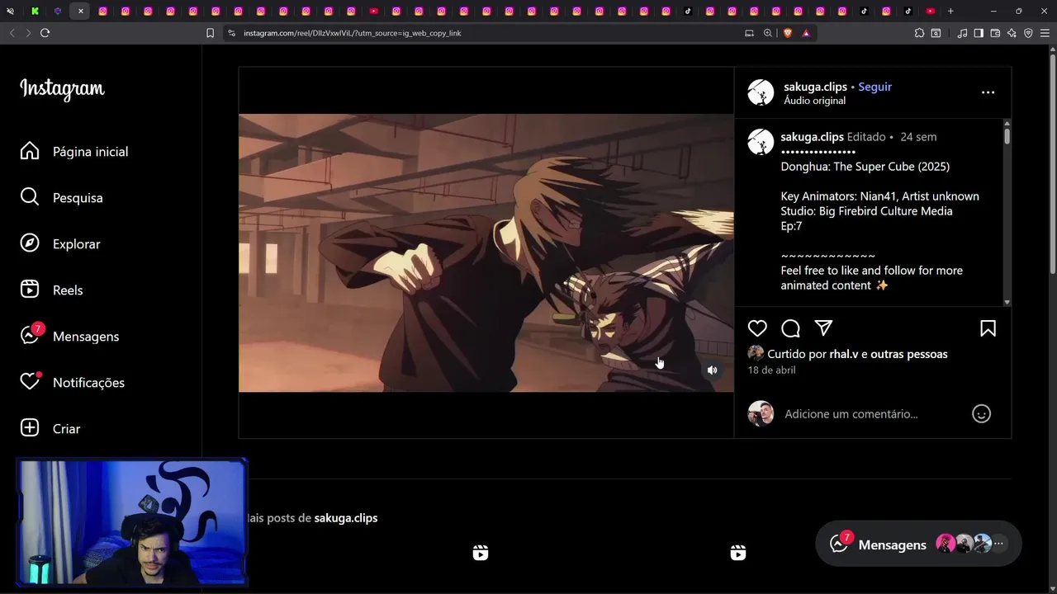Image resolution: width=1057 pixels, height=594 pixels.
Task: Open Explorar in the sidebar
Action: (x=60, y=244)
